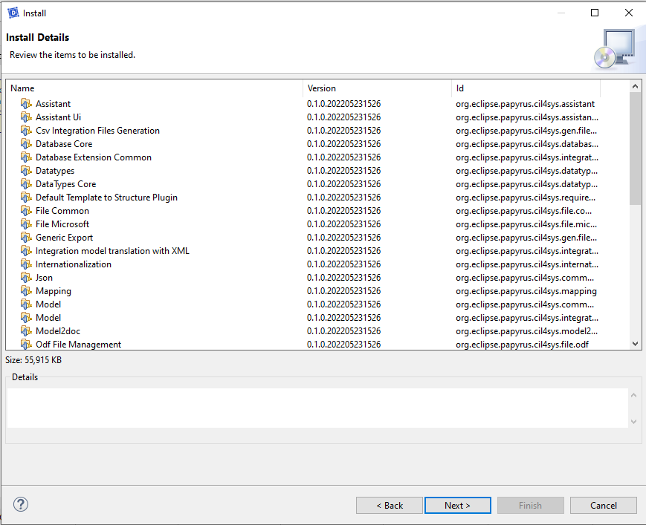
Task: Select the Internationalization entry
Action: pyautogui.click(x=74, y=264)
